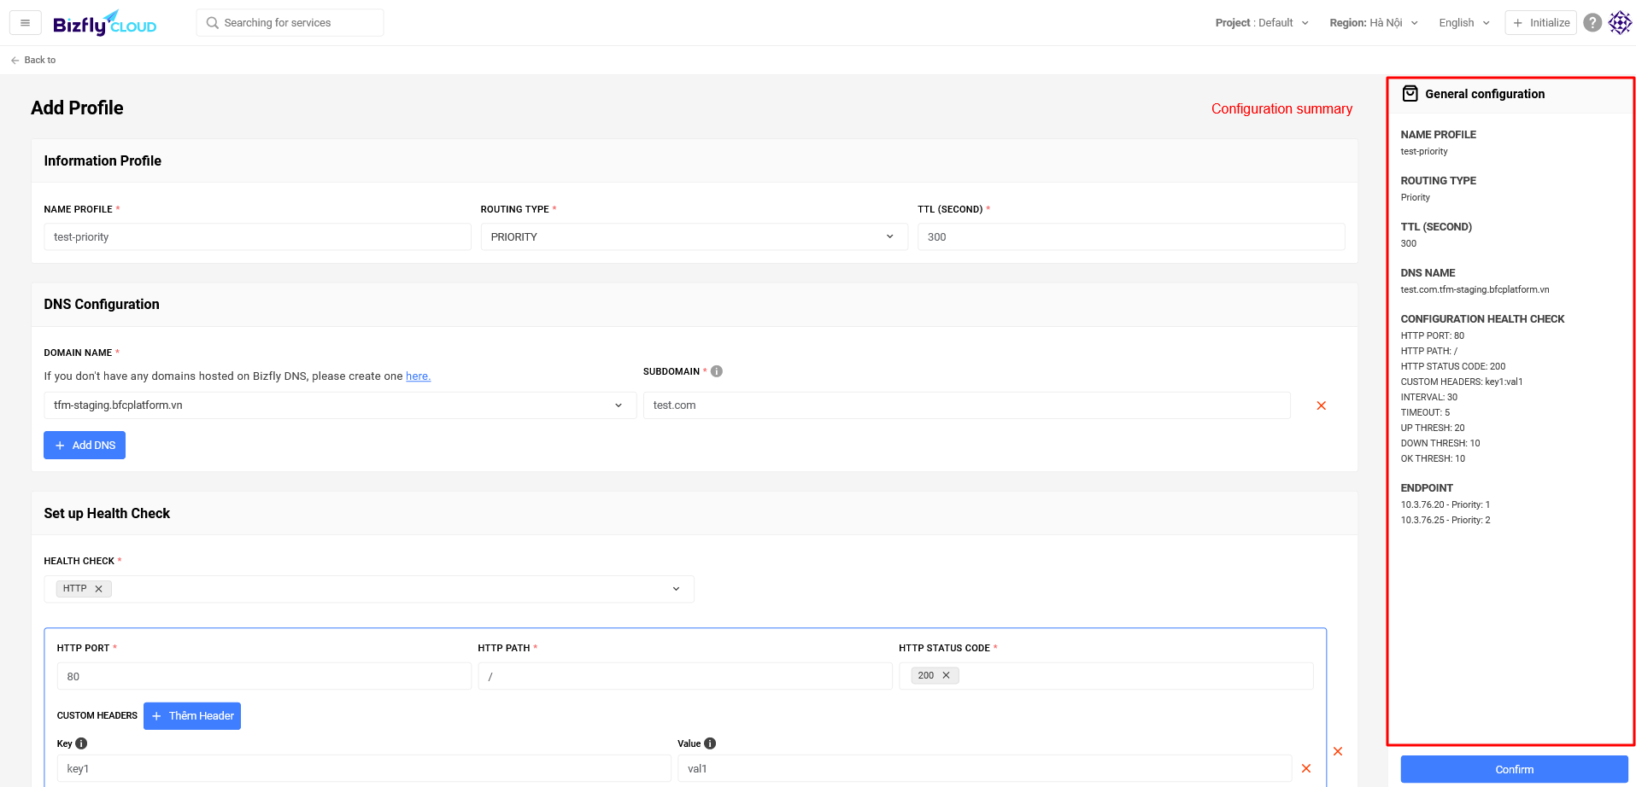Screen dimensions: 1636x787
Task: Open the Region Hà Nội dropdown
Action: (1374, 23)
